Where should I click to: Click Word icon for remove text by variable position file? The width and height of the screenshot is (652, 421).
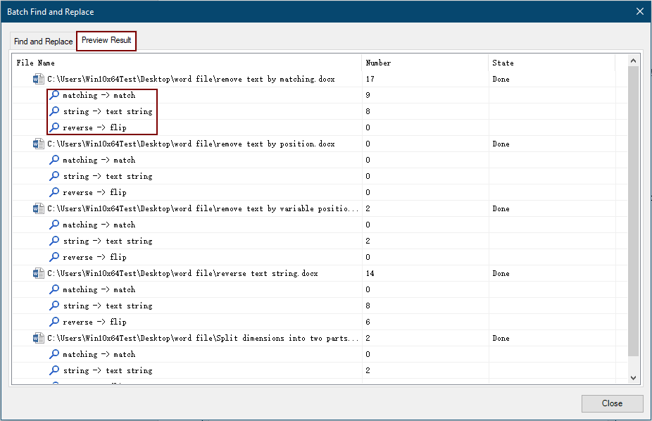tap(39, 208)
